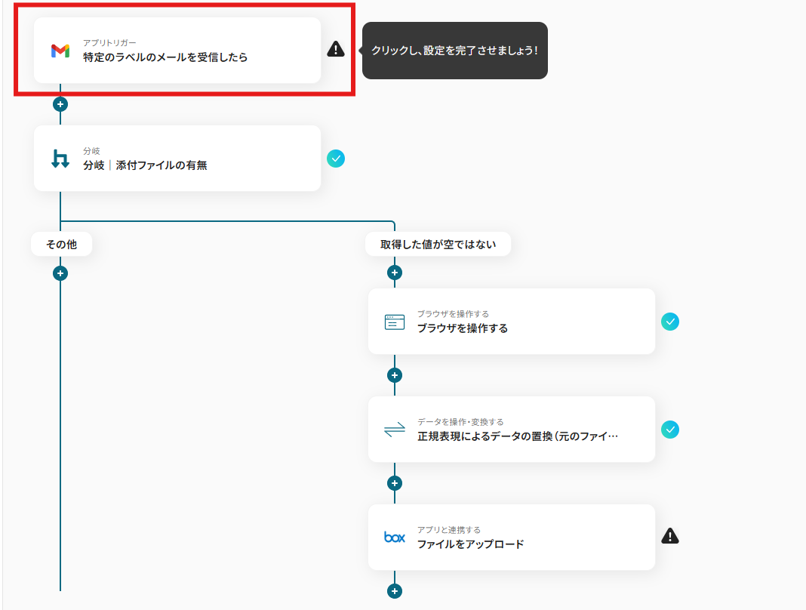Viewport: 806px width, 610px height.
Task: Add a step below the Gmail trigger
Action: coord(60,104)
